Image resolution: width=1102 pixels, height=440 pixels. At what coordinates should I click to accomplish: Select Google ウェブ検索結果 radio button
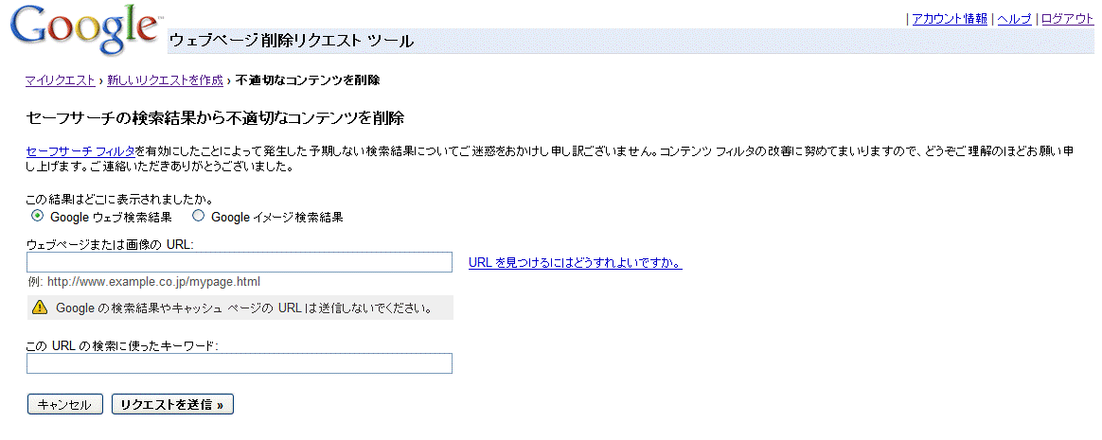[38, 216]
